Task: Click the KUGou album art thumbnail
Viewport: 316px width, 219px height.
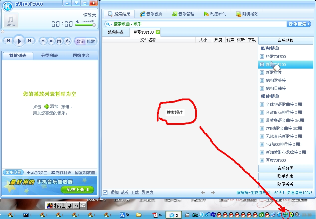Action: point(11,20)
